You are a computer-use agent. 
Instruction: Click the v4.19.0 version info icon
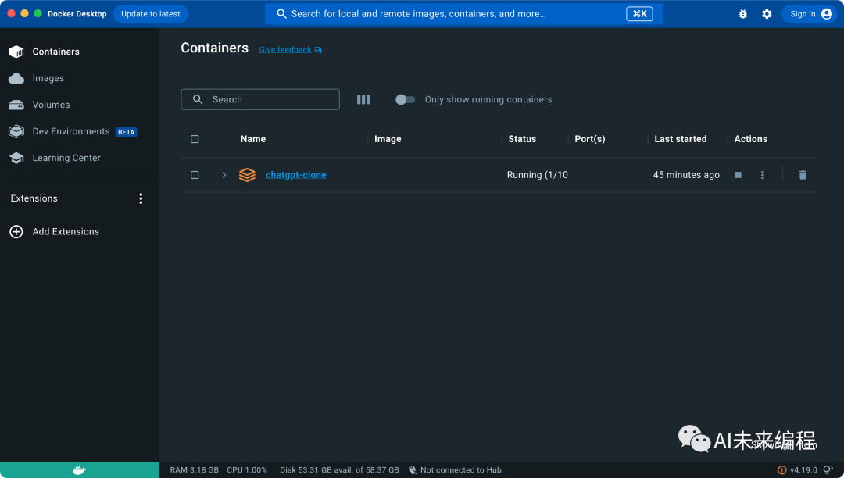(782, 470)
